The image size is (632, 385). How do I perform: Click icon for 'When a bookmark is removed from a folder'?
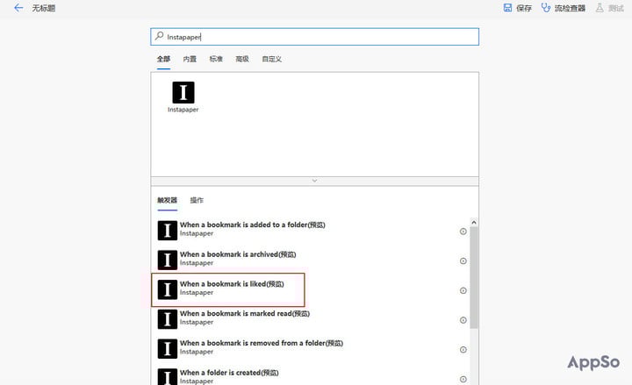click(168, 349)
